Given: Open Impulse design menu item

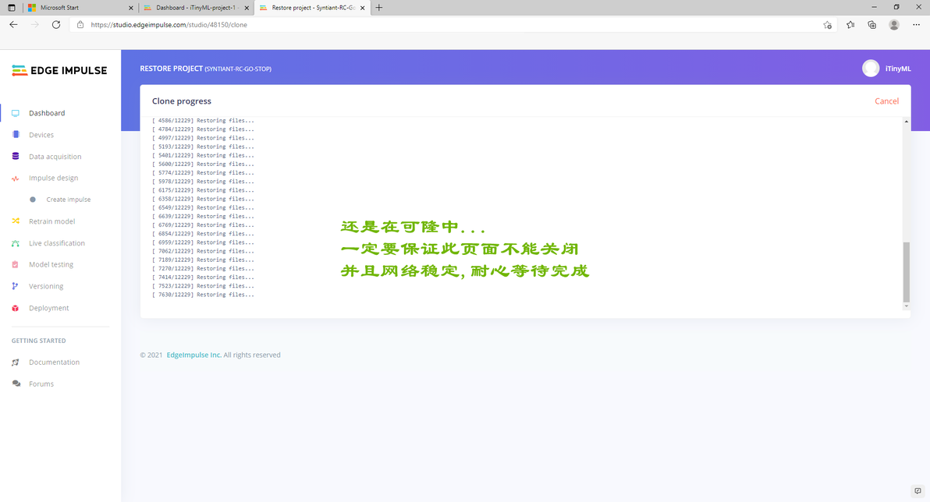Looking at the screenshot, I should click(x=53, y=179).
